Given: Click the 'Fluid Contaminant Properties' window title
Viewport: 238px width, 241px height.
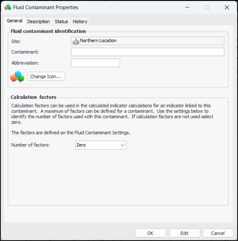Looking at the screenshot, I should pos(46,7).
